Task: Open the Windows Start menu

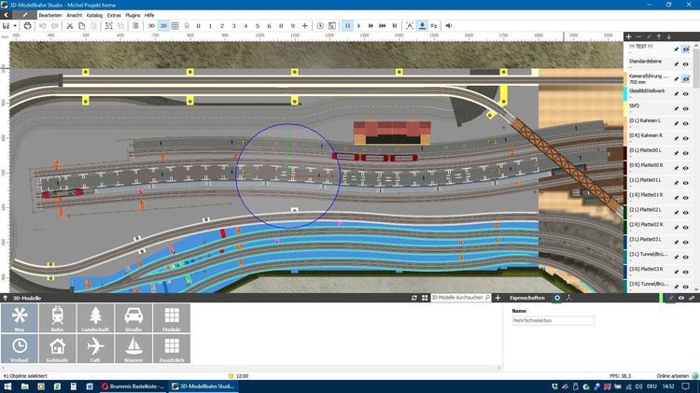Action: (7, 386)
